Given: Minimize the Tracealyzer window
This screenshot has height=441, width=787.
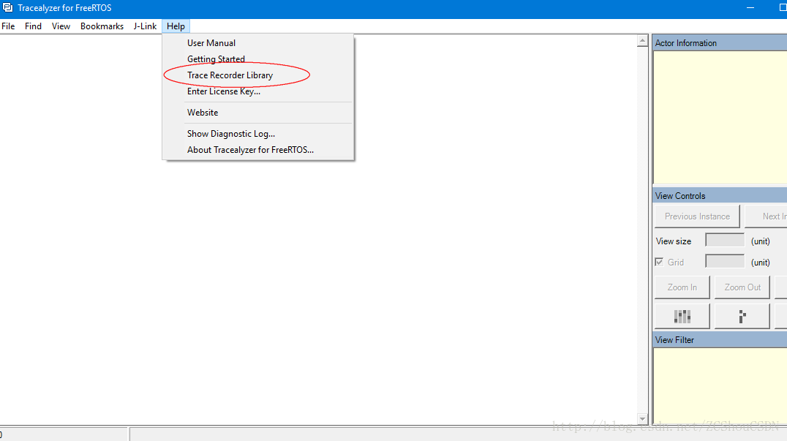Looking at the screenshot, I should point(750,8).
